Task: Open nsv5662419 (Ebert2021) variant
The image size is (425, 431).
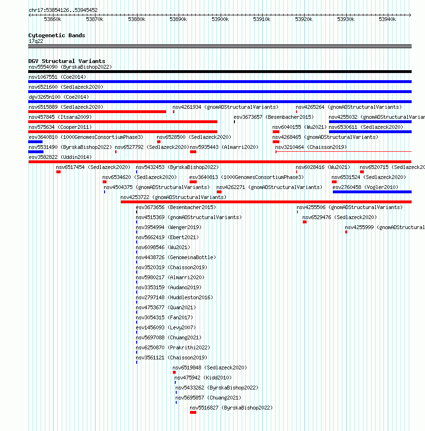Action: tap(167, 238)
